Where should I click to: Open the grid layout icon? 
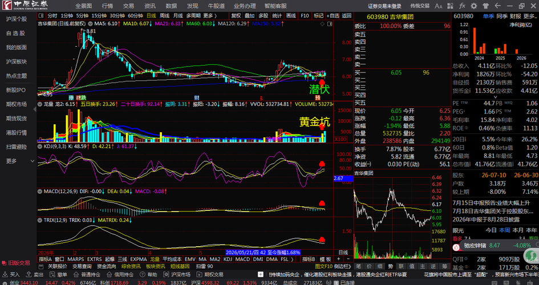coord(451,6)
